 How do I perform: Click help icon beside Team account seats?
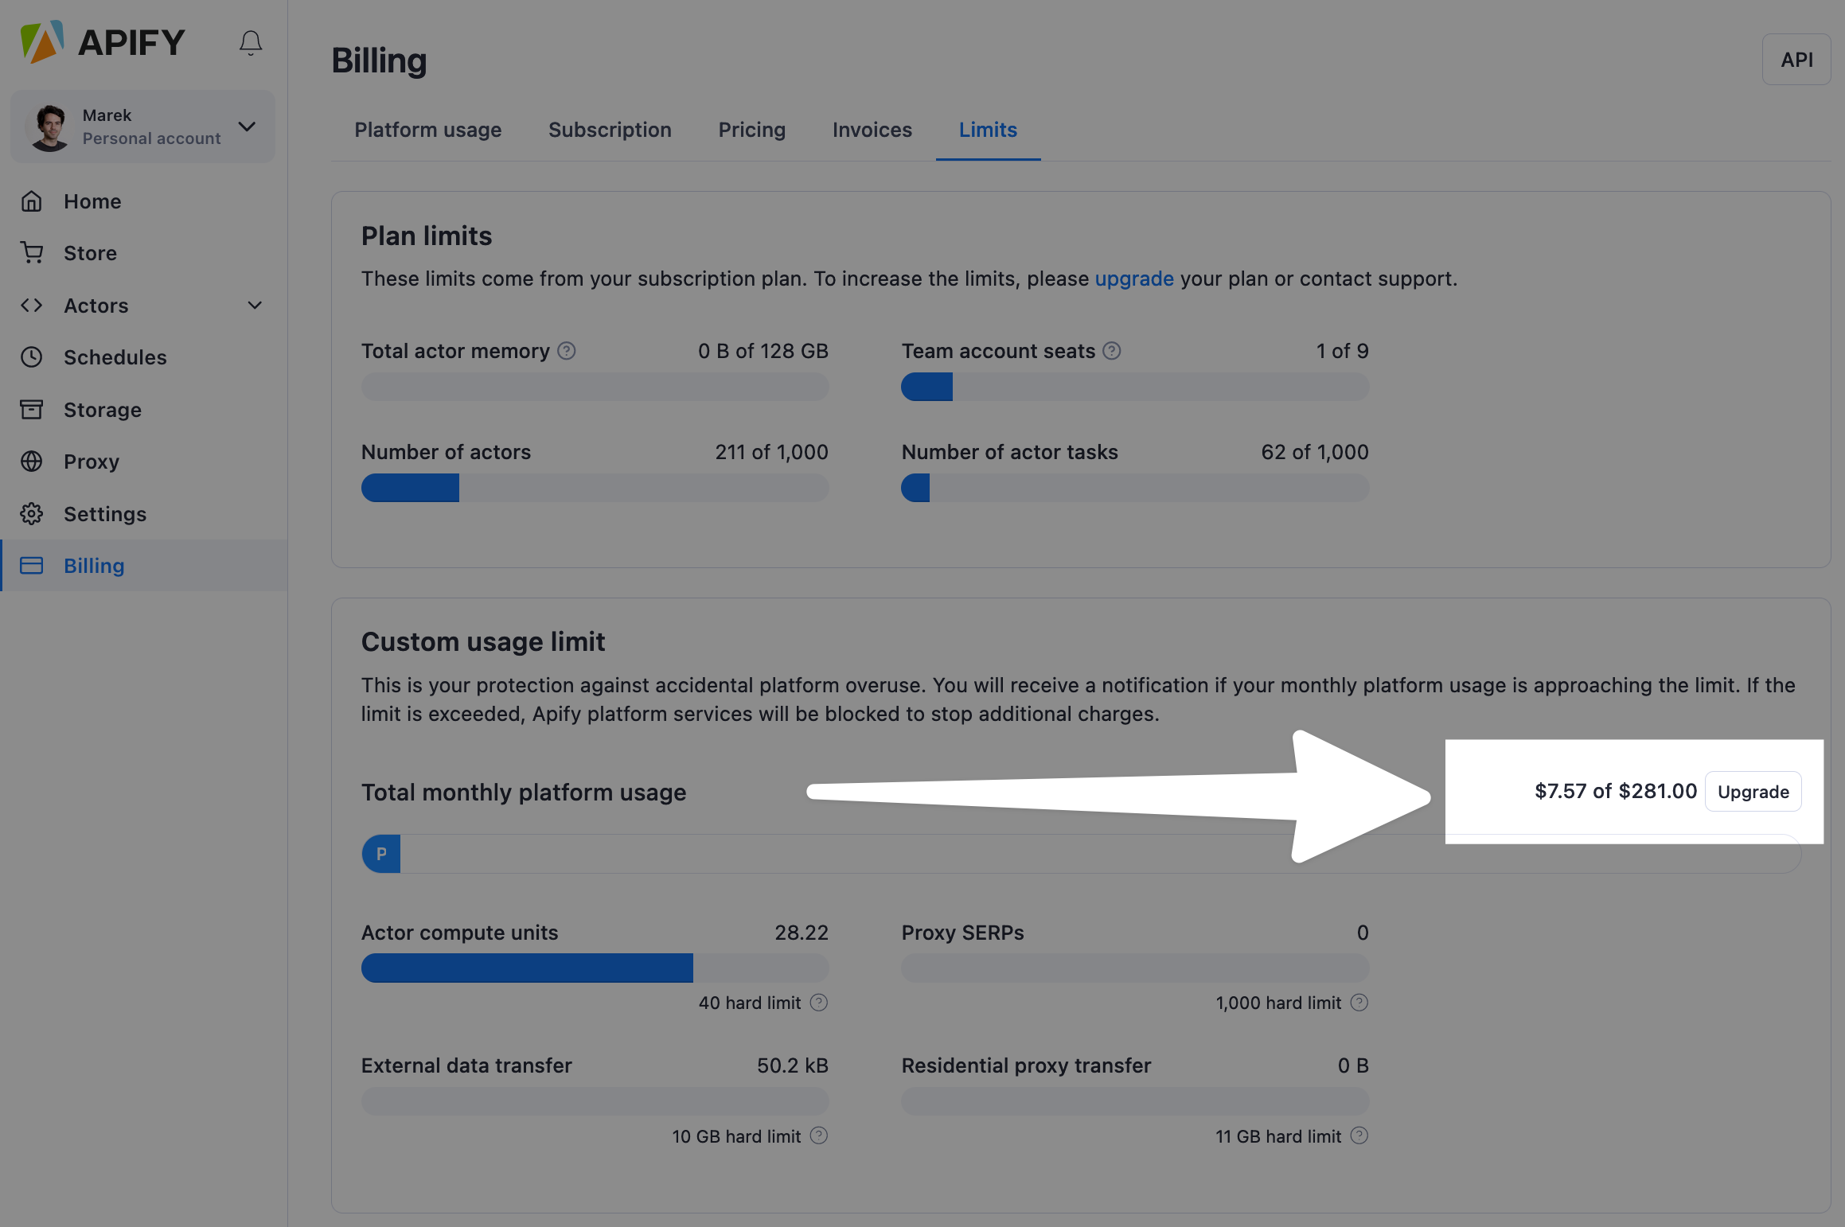pos(1112,351)
